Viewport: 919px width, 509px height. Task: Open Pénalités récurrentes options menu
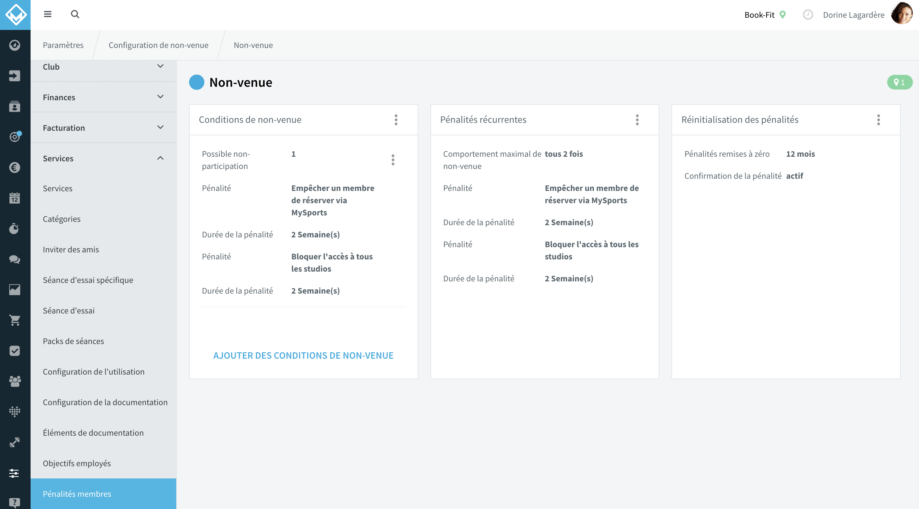(x=637, y=120)
